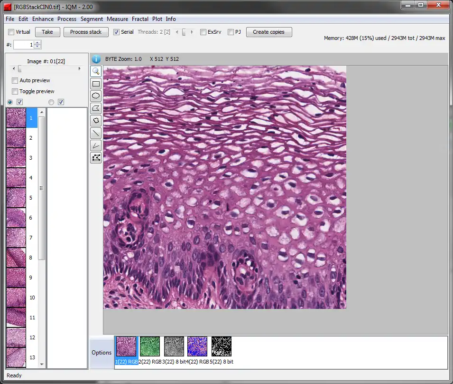Select the ellipse ROI tool
Screen dimensions: 453x384
(96, 96)
